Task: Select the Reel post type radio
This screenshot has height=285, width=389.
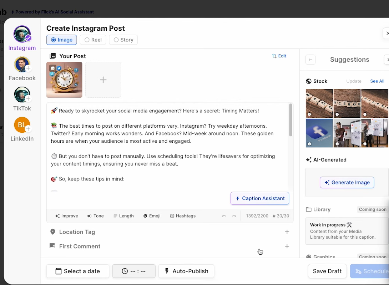Action: [93, 40]
